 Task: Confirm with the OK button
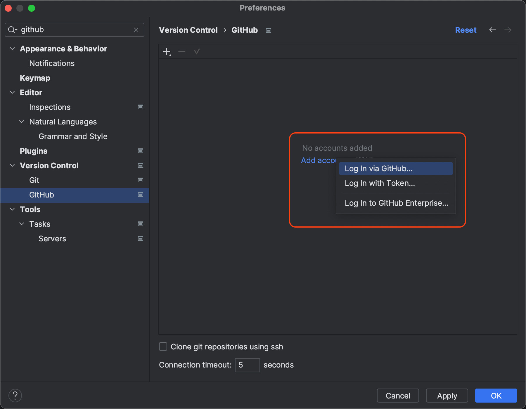pos(496,396)
